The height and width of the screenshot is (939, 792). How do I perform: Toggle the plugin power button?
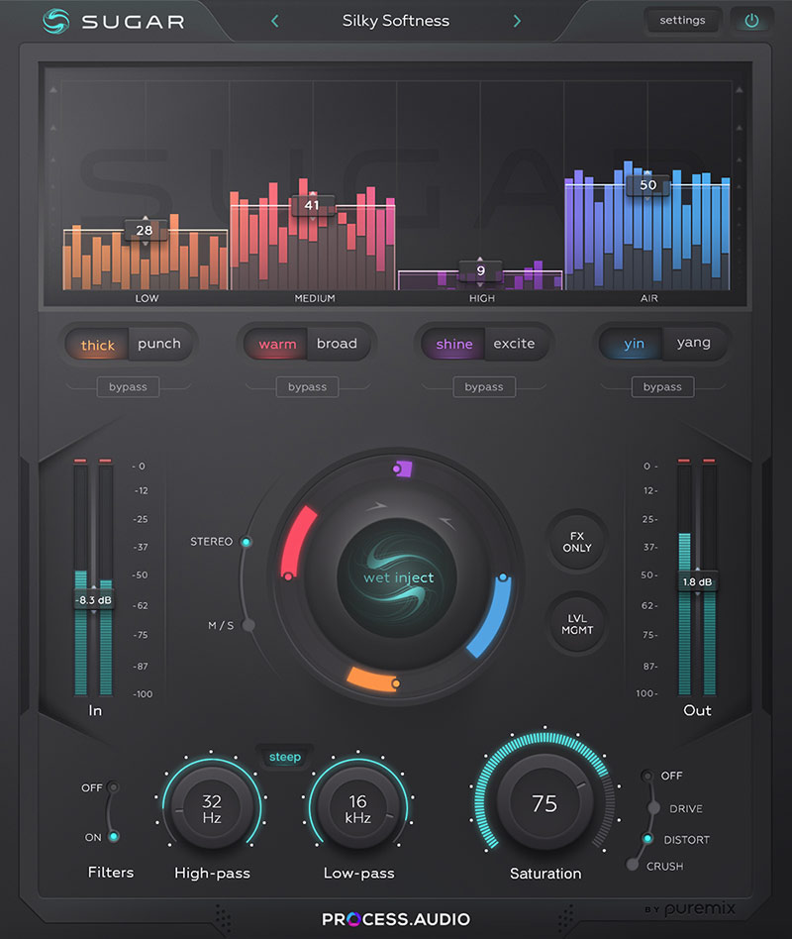(x=751, y=19)
